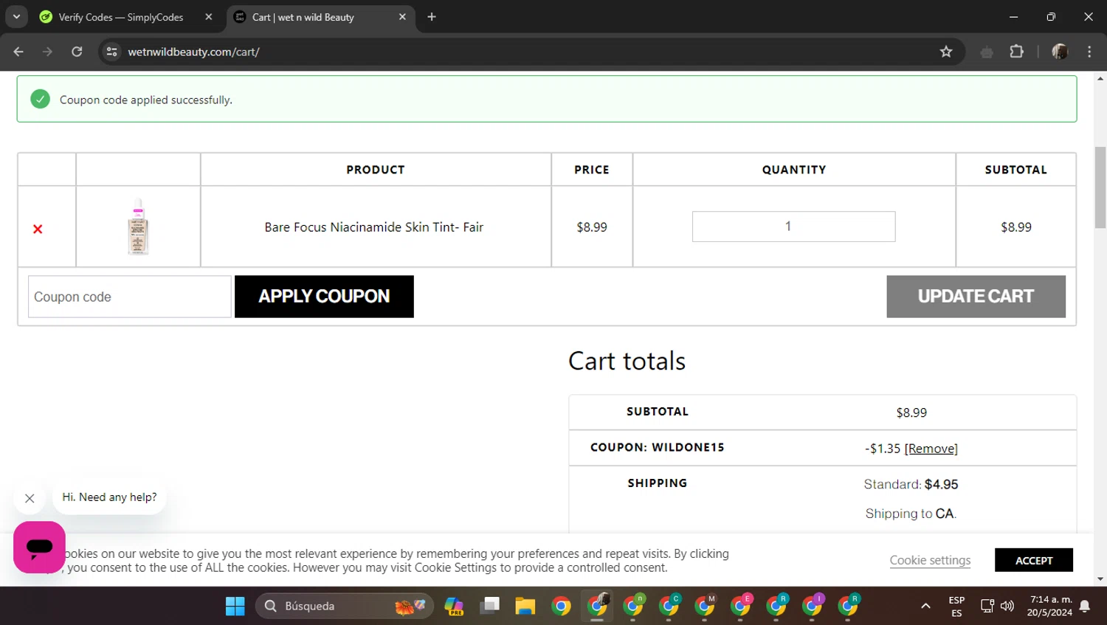Viewport: 1107px width, 625px height.
Task: Go forward to the next page
Action: (47, 52)
